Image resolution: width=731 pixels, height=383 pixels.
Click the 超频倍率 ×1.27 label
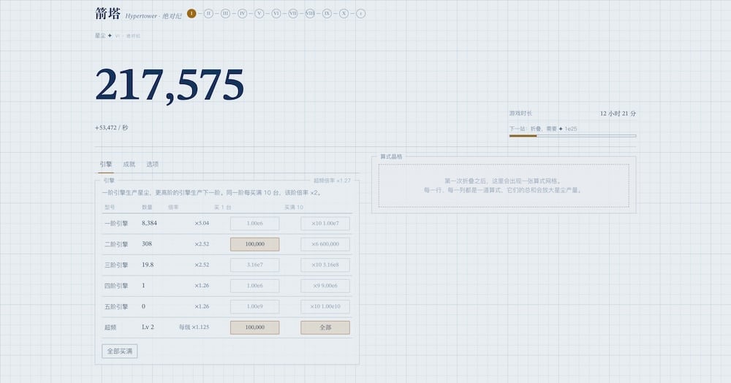point(332,181)
